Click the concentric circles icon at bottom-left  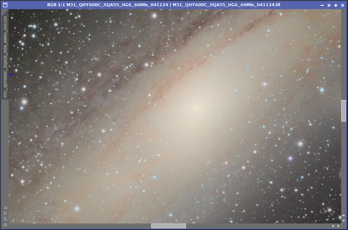pyautogui.click(x=5, y=225)
